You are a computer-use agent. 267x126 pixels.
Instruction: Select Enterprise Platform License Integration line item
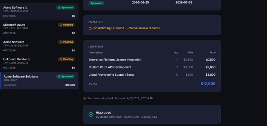tap(152, 60)
